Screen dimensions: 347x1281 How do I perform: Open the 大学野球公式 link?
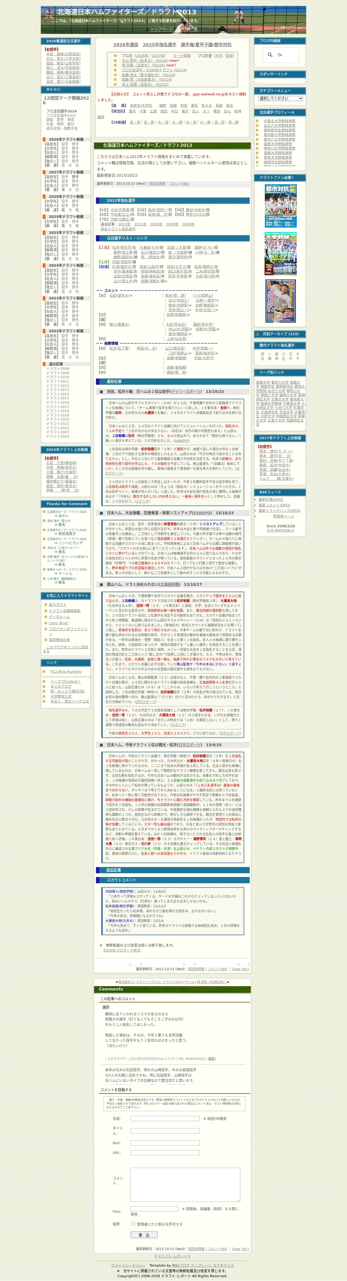click(61, 696)
